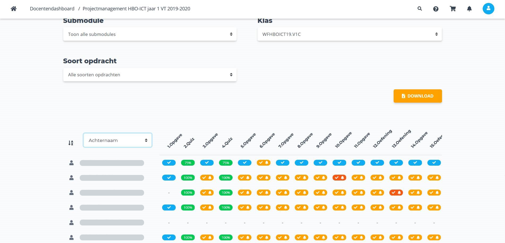Click the Projectmanagement HBO-ICT breadcrumb
Viewport: 505px width, 243px height.
tap(136, 9)
